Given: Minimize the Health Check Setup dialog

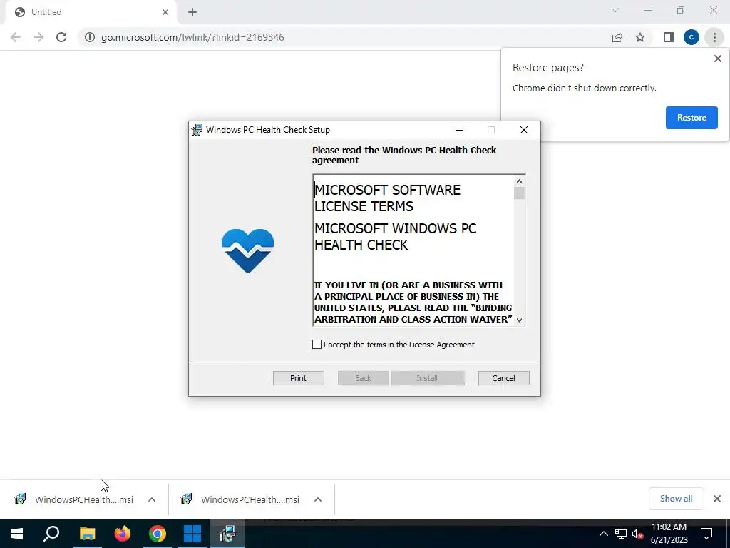Looking at the screenshot, I should click(x=459, y=130).
